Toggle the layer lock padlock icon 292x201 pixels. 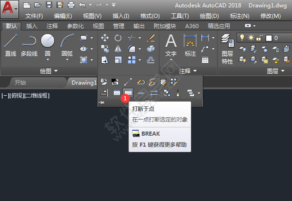click(x=260, y=37)
